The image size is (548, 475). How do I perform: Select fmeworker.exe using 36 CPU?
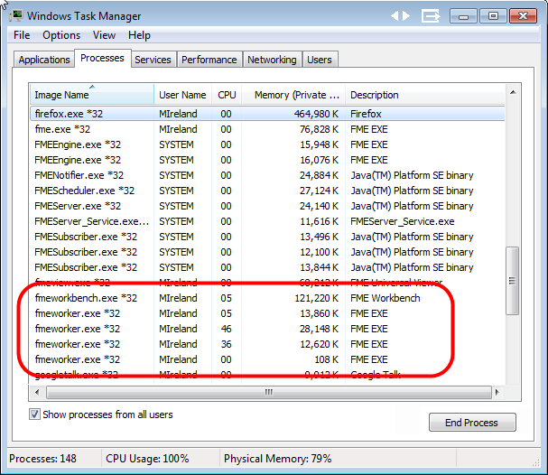click(267, 344)
